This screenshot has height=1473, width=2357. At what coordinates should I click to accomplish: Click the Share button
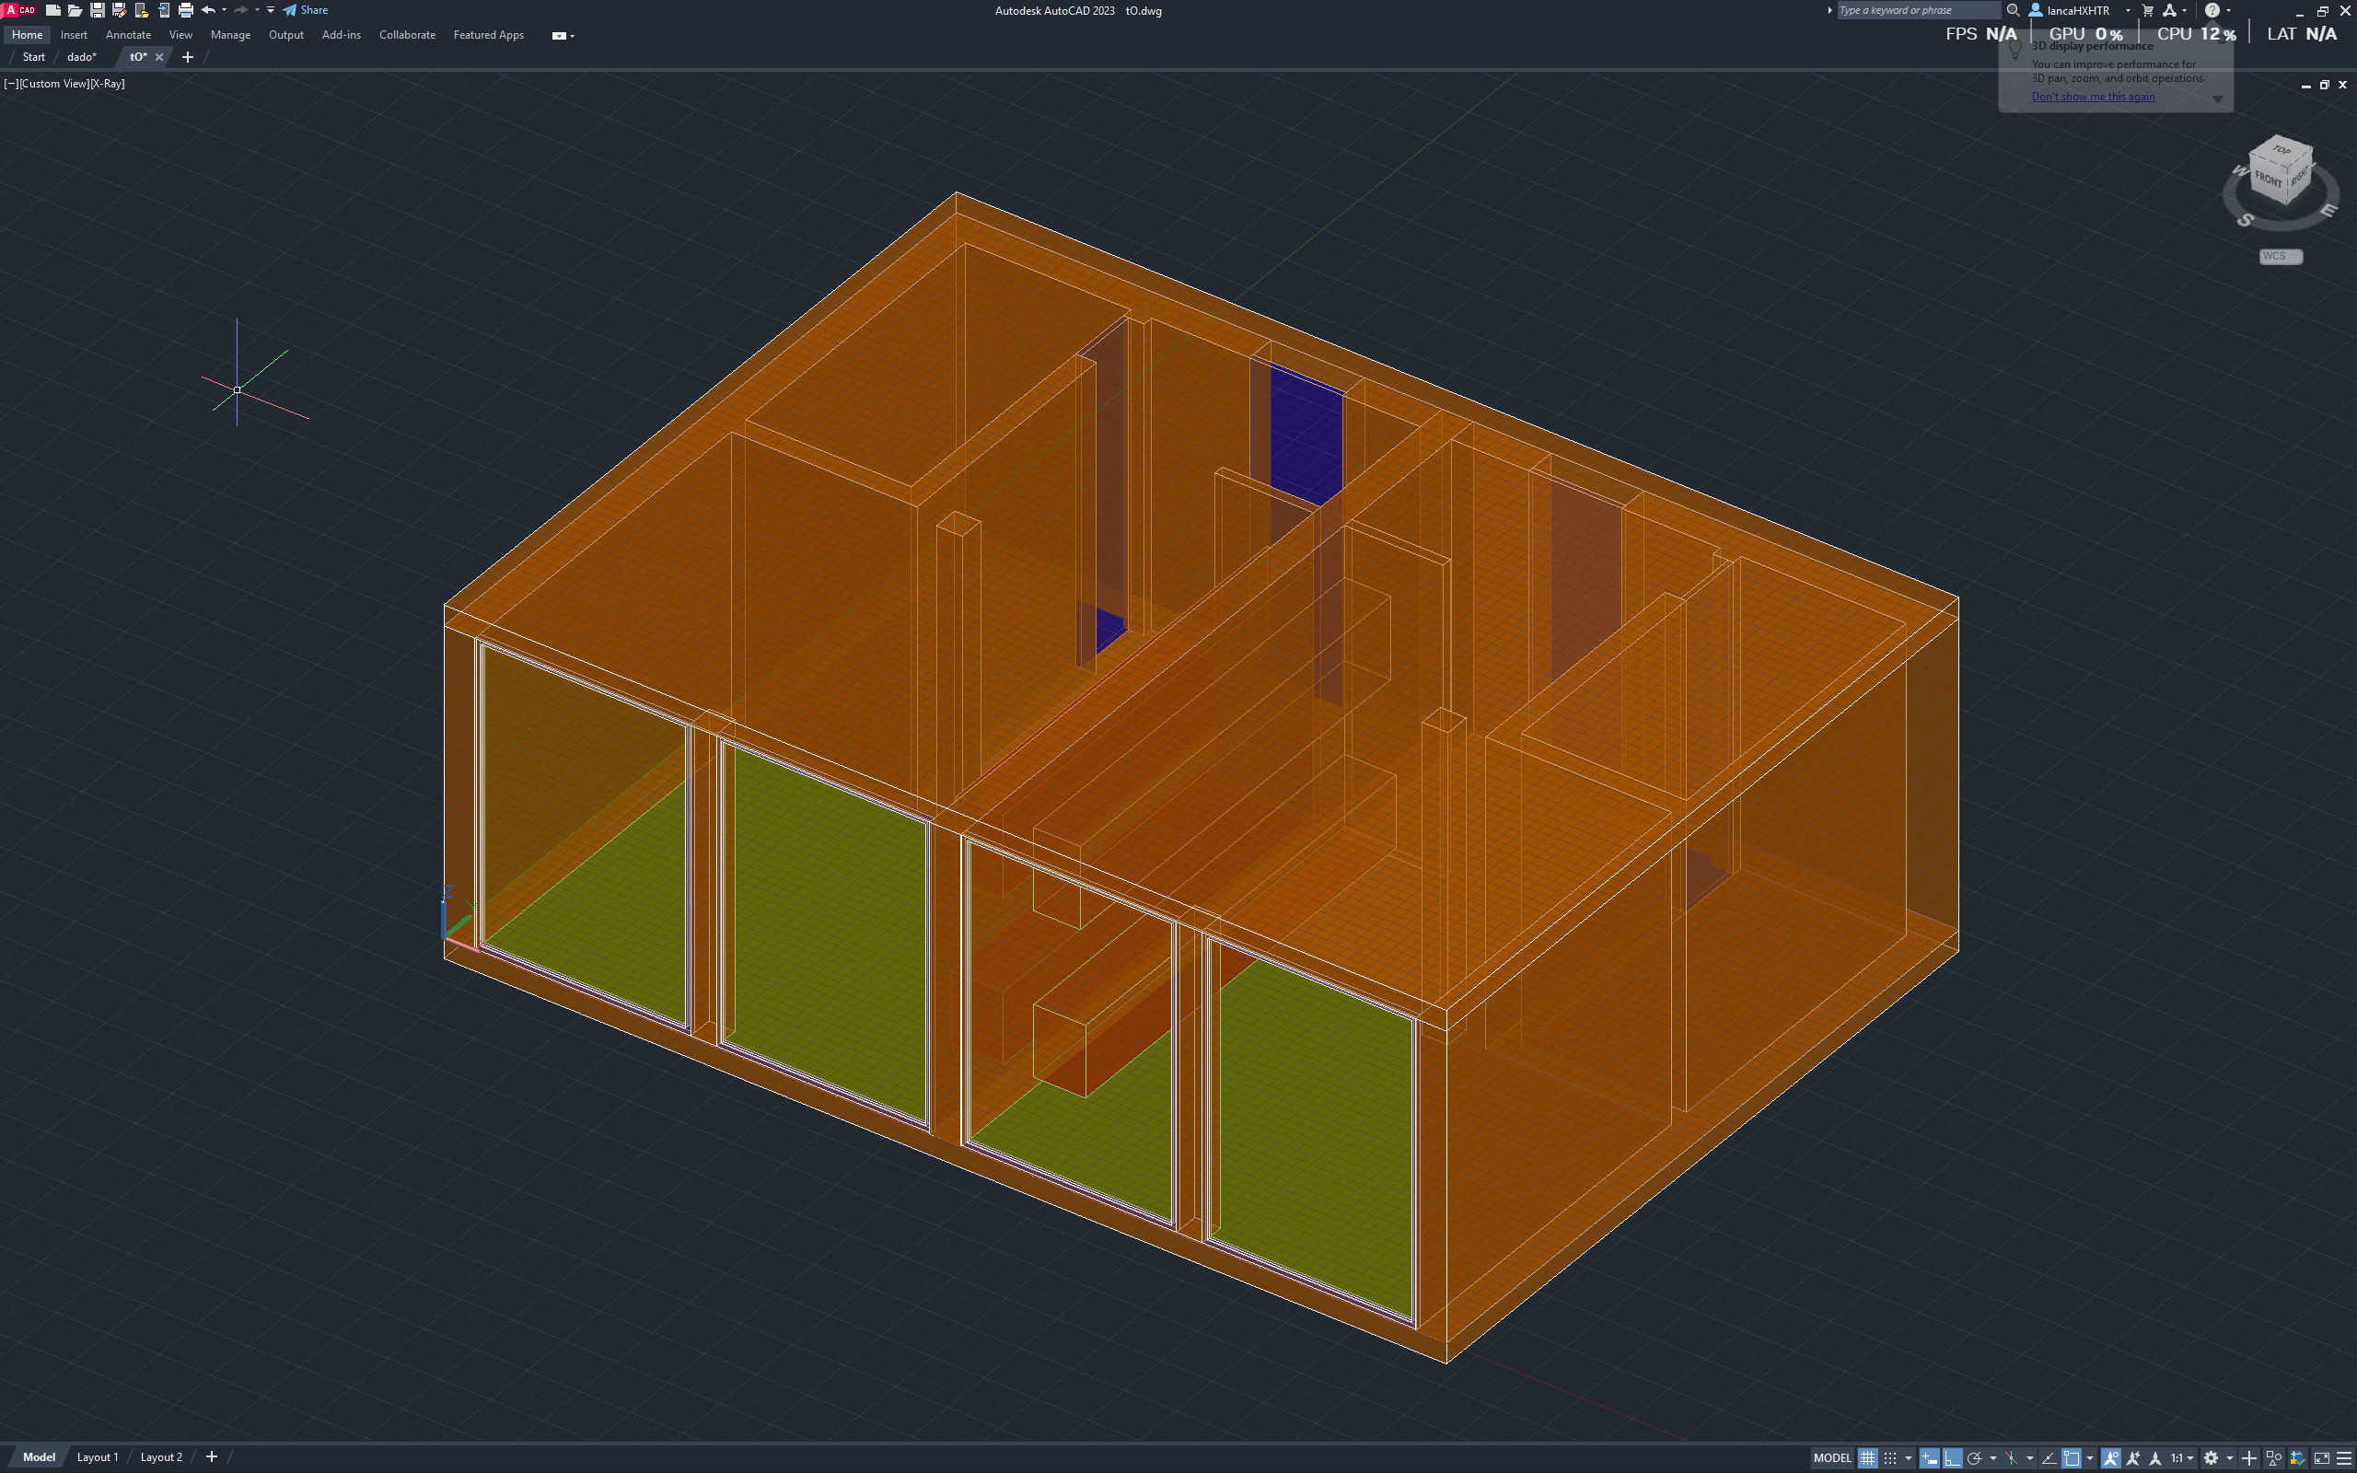coord(306,11)
